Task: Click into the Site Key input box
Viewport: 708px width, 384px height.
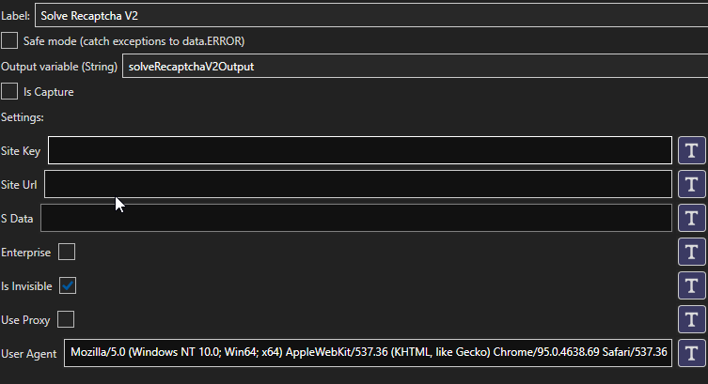Action: [x=360, y=150]
